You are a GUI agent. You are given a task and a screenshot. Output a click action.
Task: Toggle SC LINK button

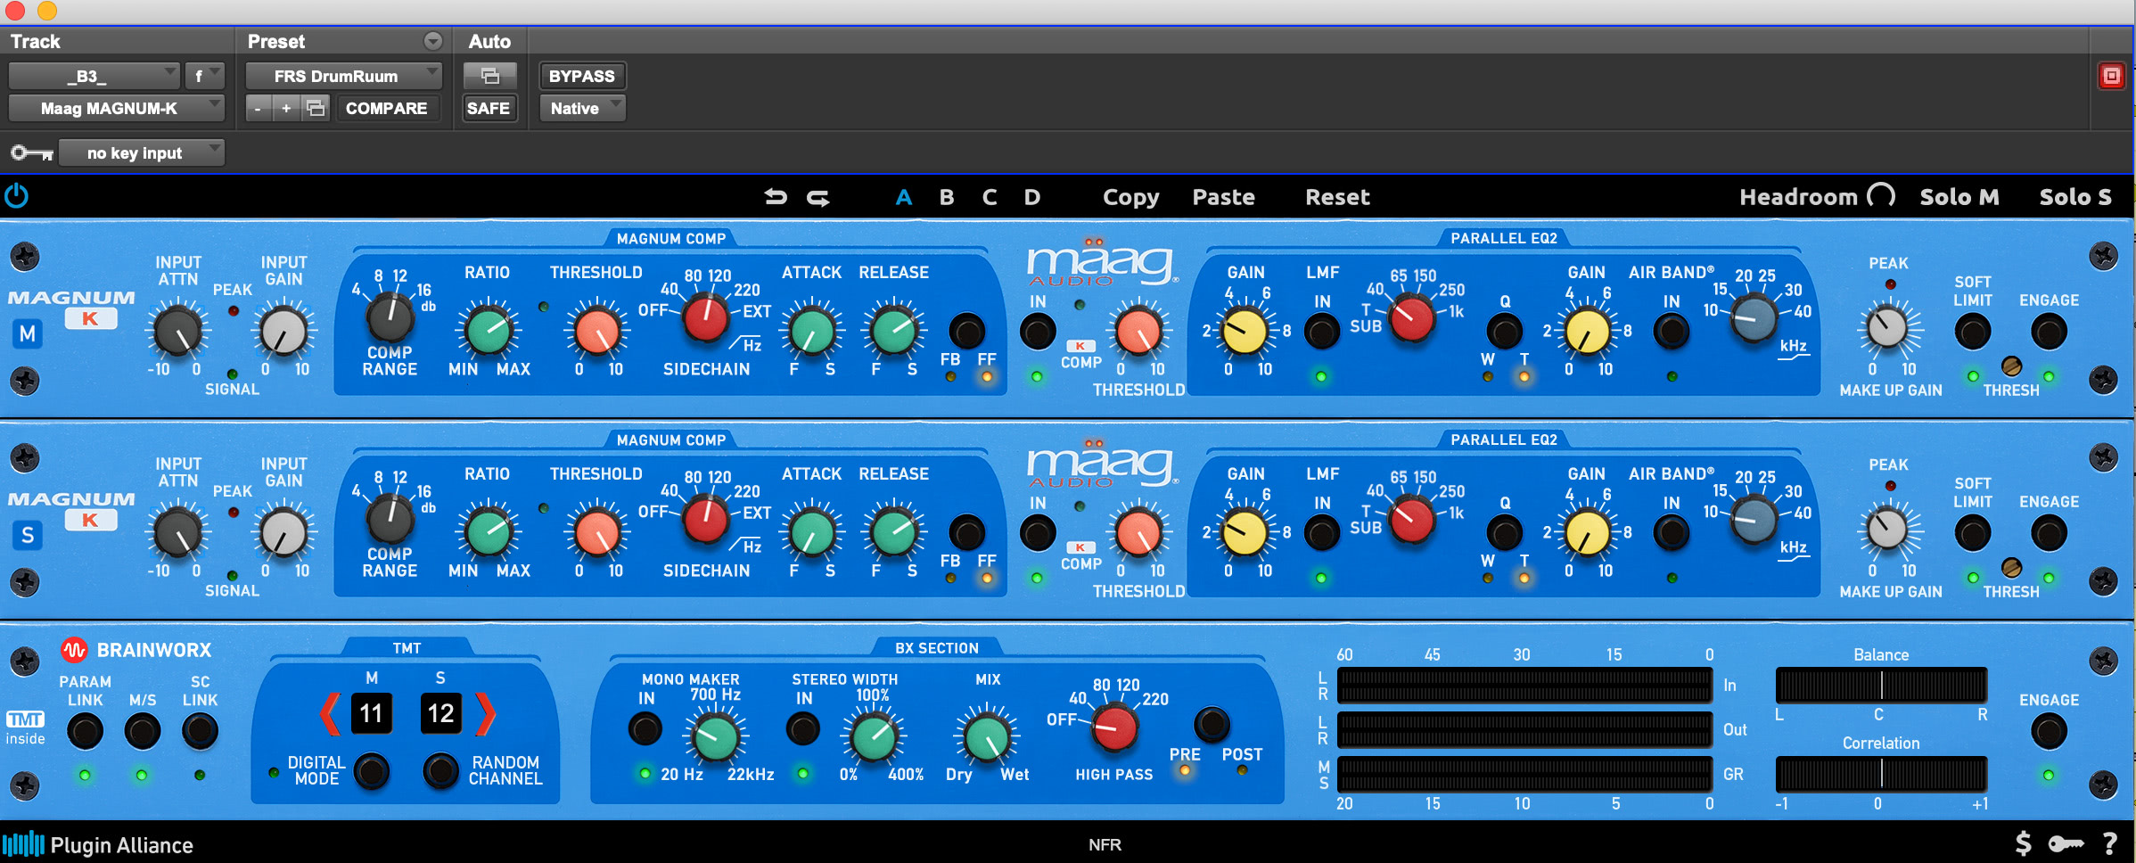click(200, 731)
